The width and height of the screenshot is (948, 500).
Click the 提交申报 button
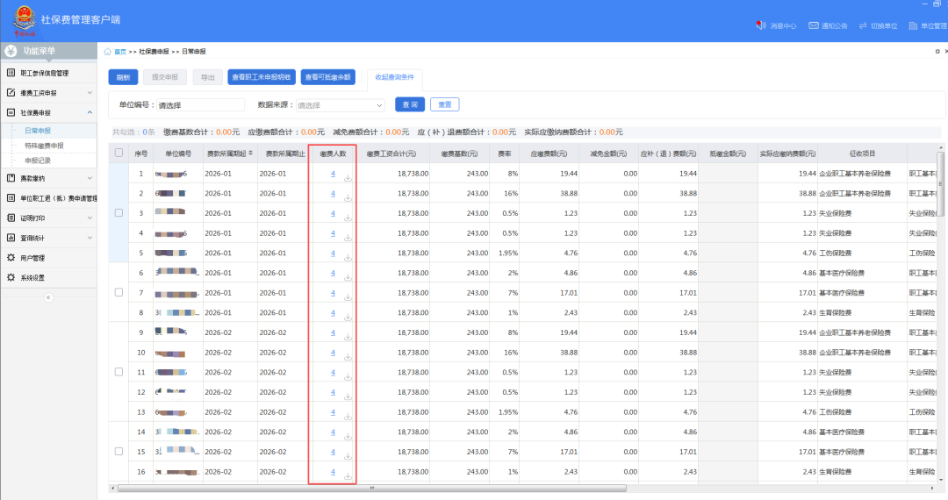(165, 77)
